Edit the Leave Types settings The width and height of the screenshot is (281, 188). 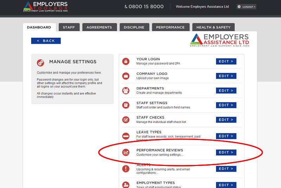click(x=226, y=136)
